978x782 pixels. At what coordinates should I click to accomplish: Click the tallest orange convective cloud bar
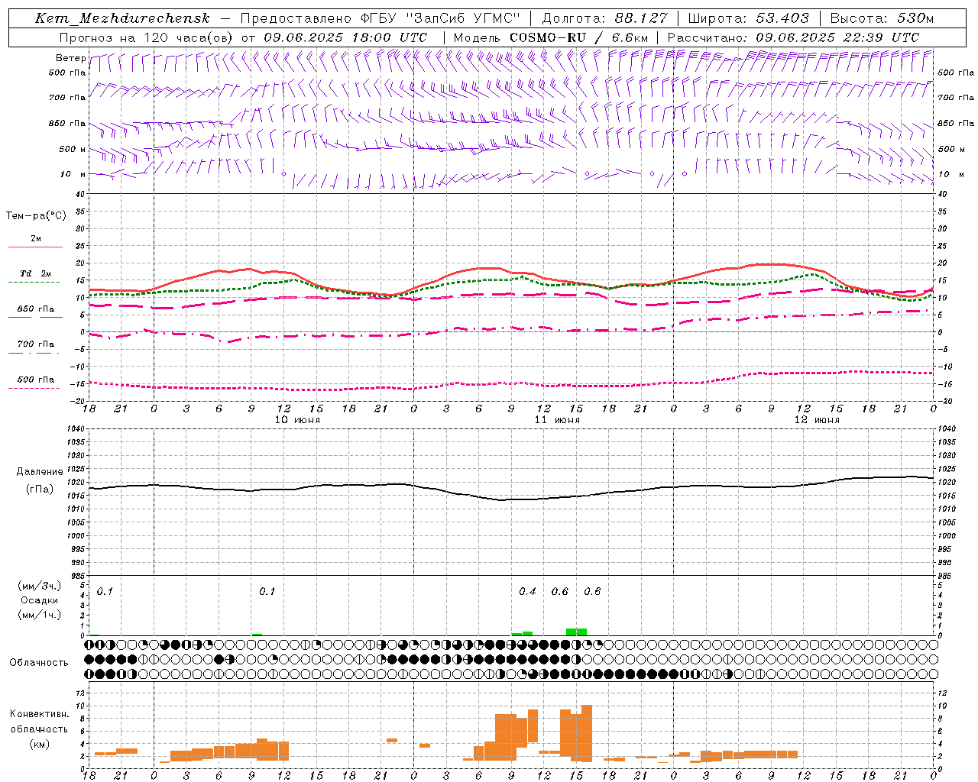pyautogui.click(x=587, y=733)
